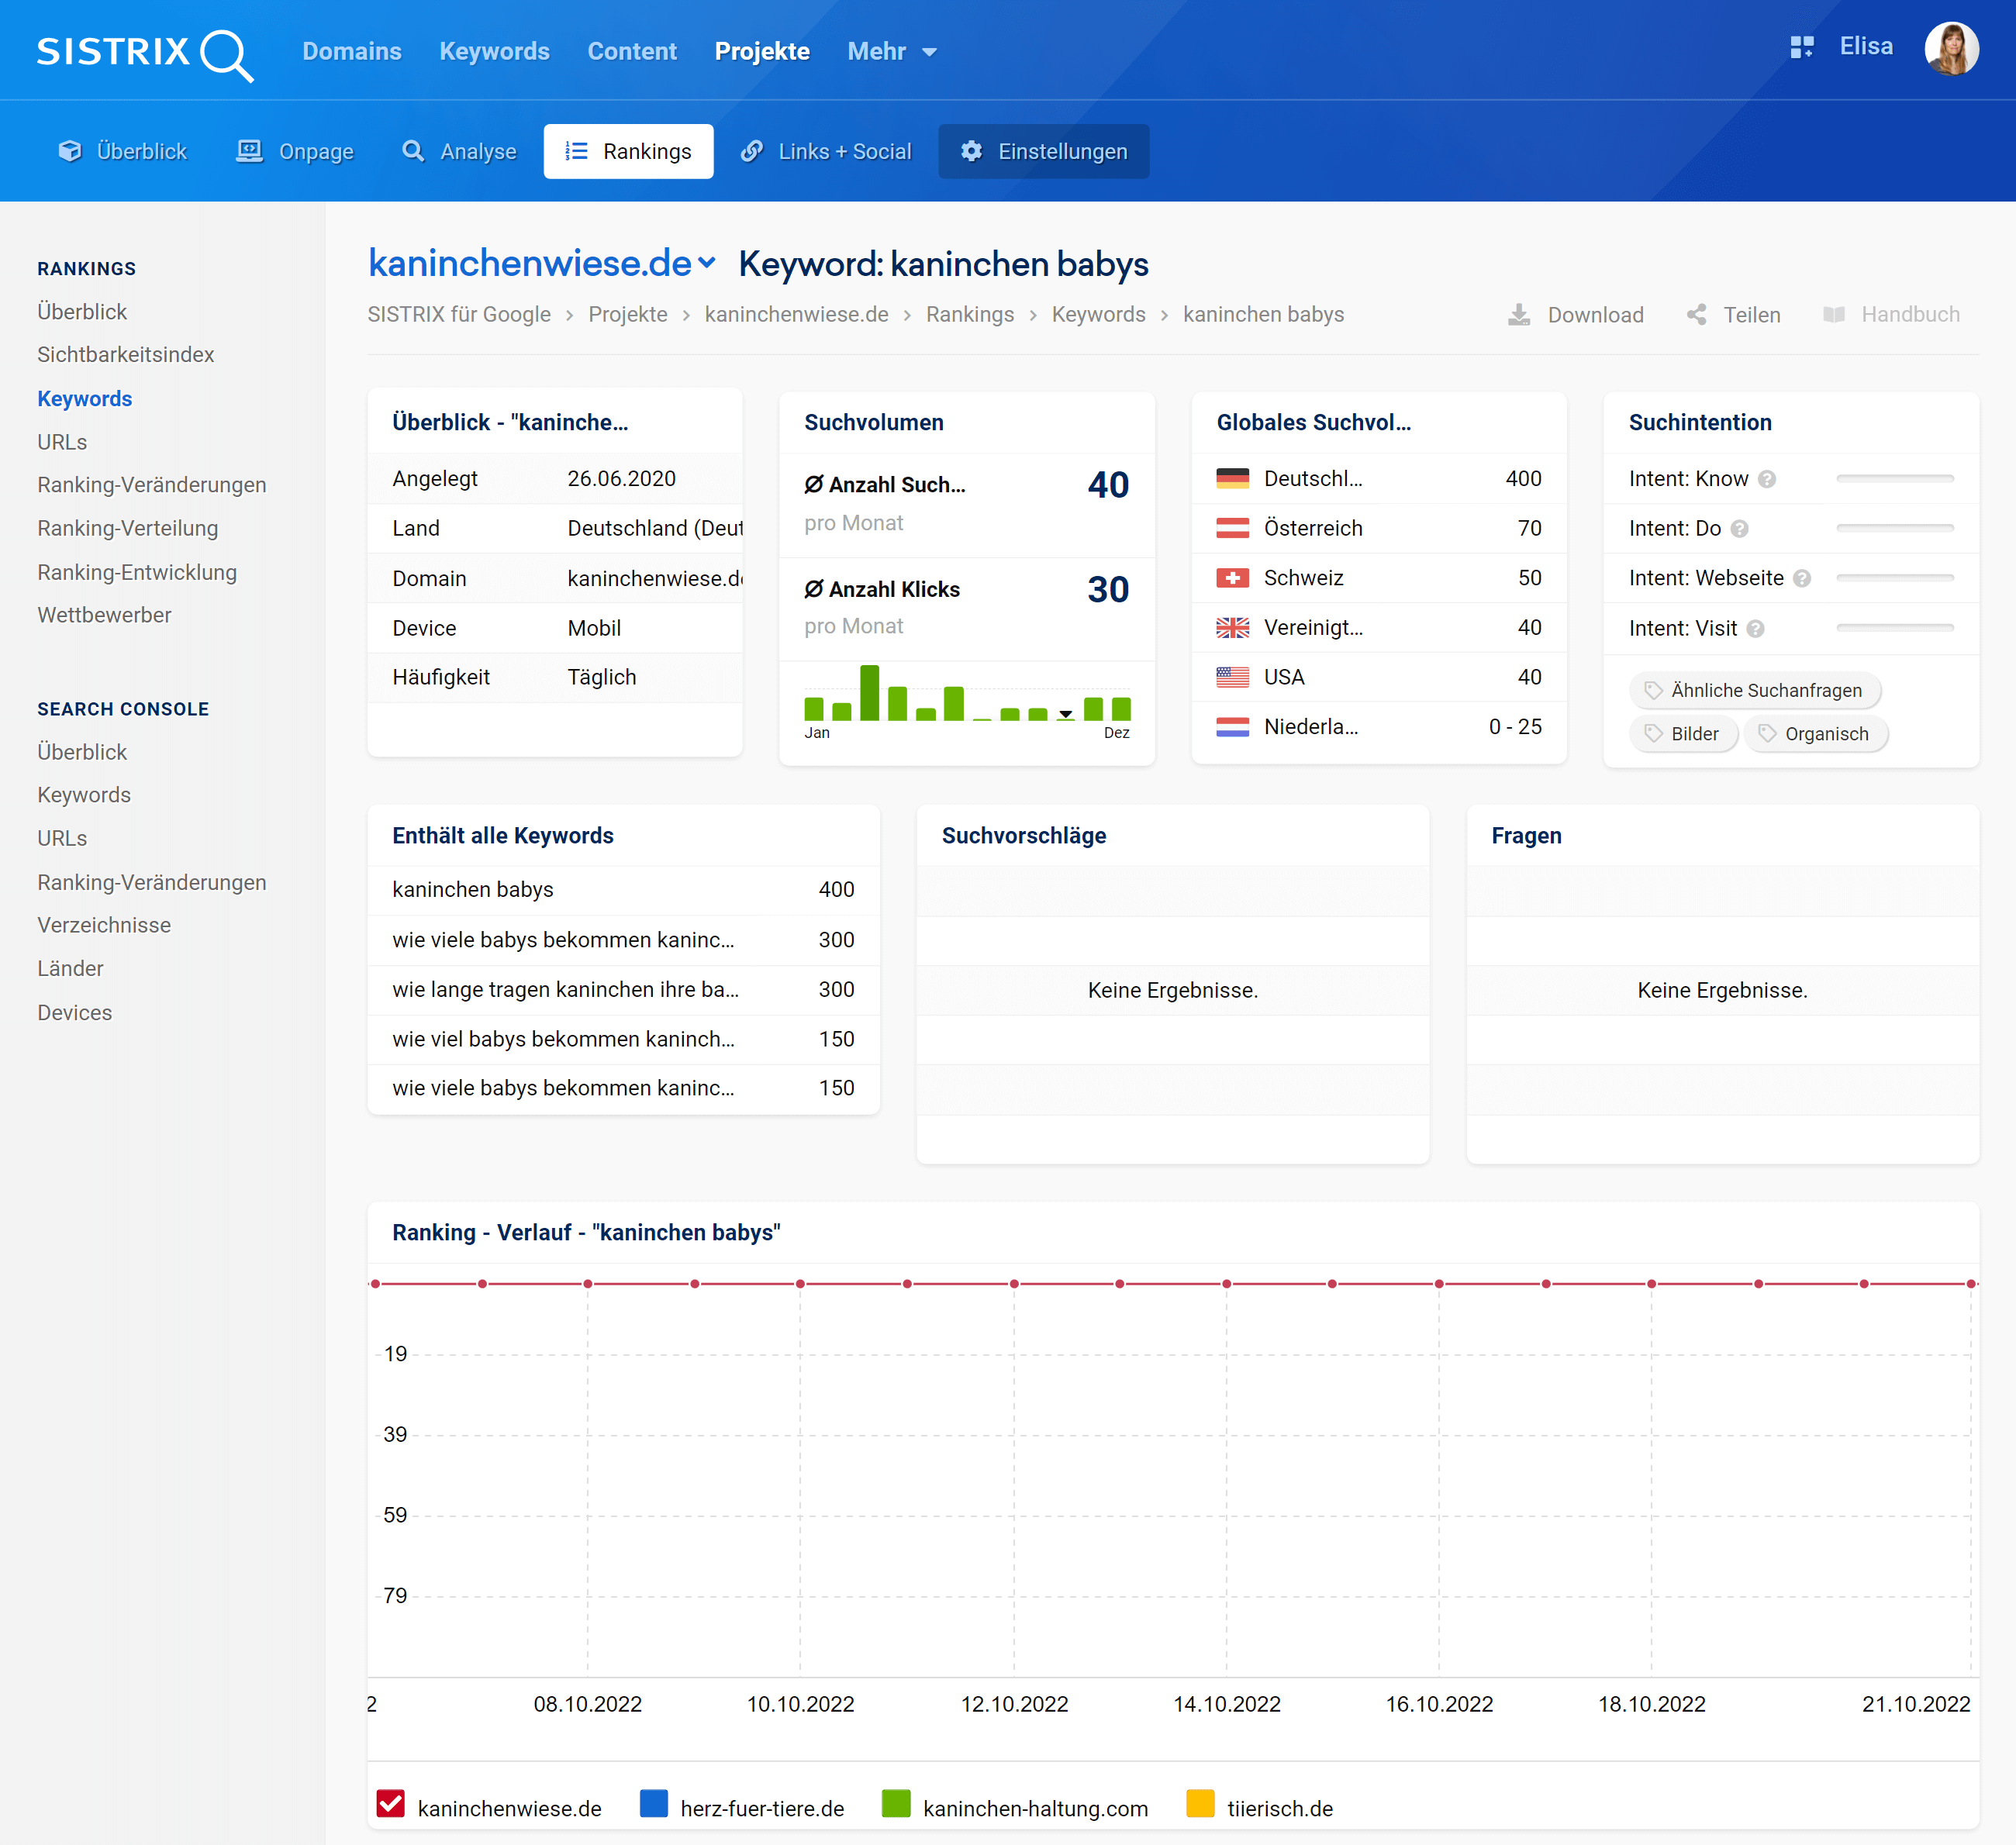Click help icon next to Intent: Know
Image resolution: width=2016 pixels, height=1845 pixels.
pos(1767,479)
